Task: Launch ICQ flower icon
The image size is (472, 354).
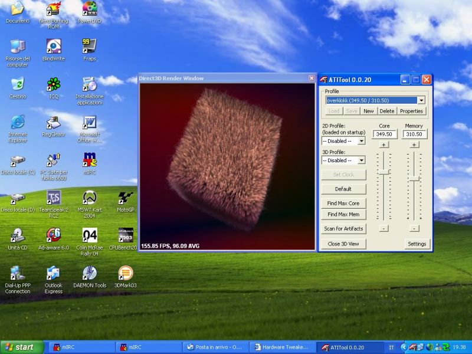Action: [x=54, y=88]
